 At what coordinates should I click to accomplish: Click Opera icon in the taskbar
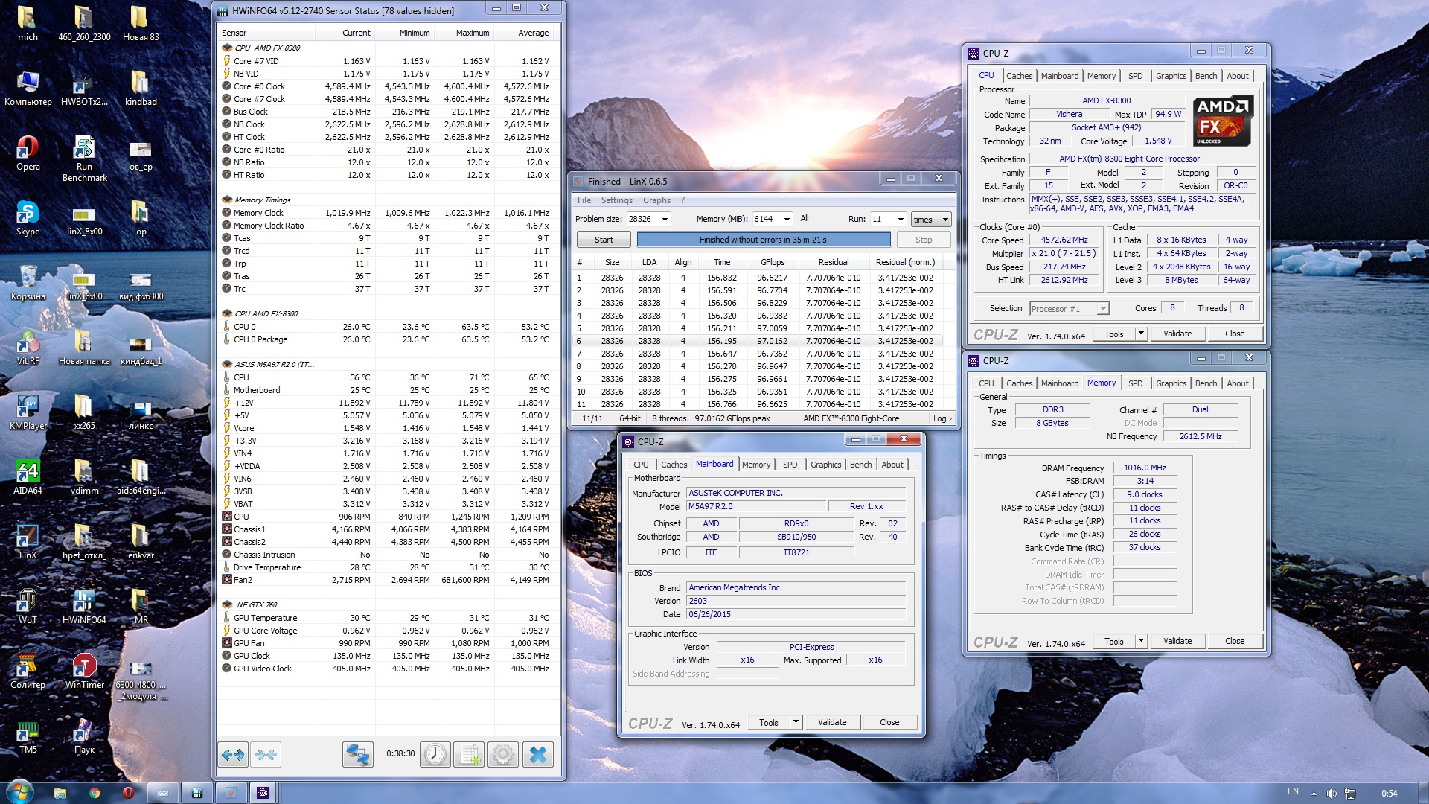(x=128, y=793)
